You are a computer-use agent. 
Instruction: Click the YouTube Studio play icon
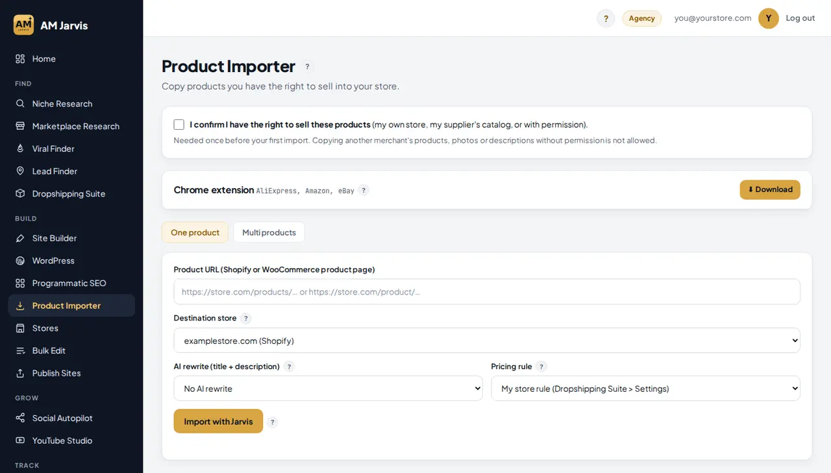pos(20,441)
